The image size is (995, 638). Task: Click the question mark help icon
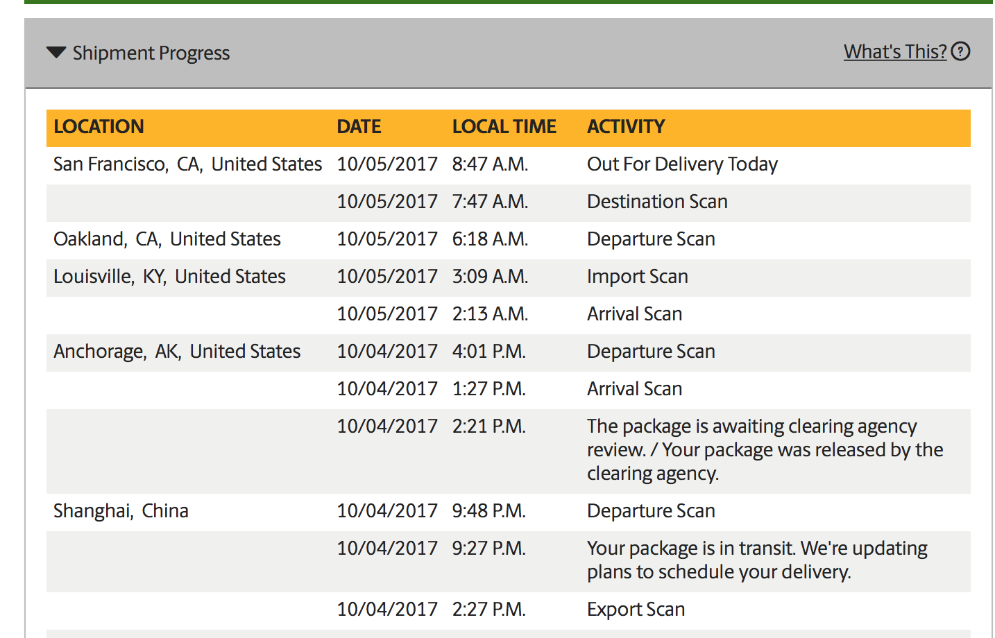coord(960,51)
